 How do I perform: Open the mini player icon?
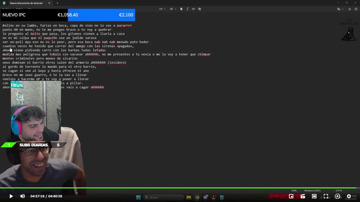(291, 196)
